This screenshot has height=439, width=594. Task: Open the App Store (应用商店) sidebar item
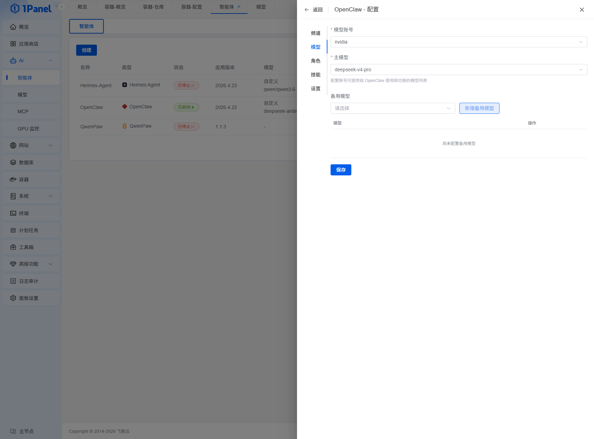pos(29,44)
